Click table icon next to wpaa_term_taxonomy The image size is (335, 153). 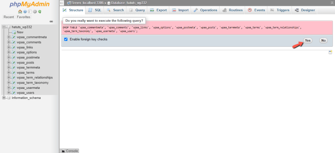coord(14,83)
